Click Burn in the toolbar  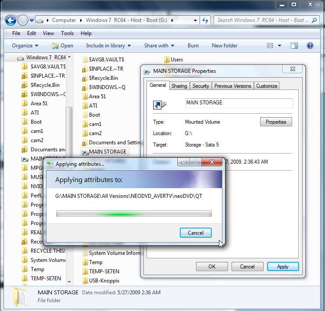coord(193,46)
